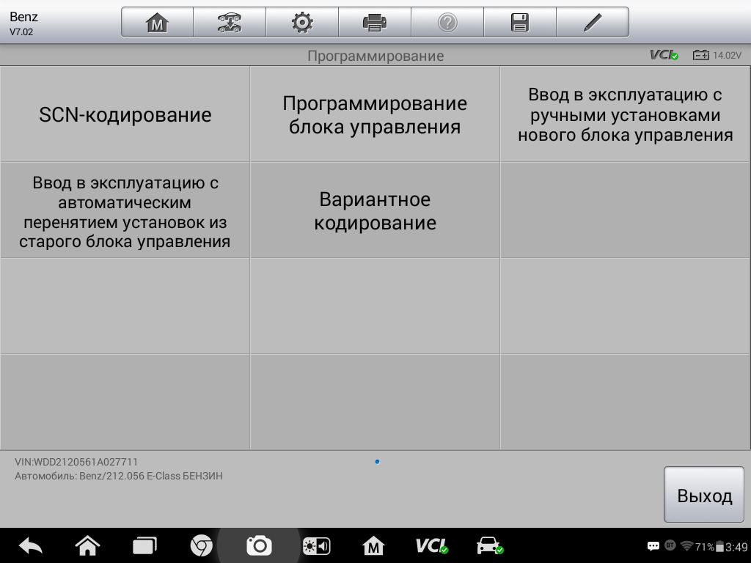
Task: Select SCN-кодирование function
Action: (x=125, y=114)
